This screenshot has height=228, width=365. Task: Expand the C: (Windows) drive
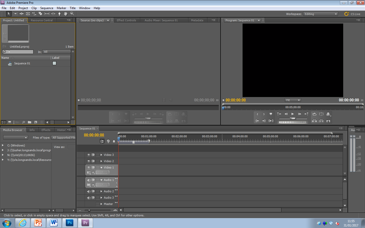point(3,145)
